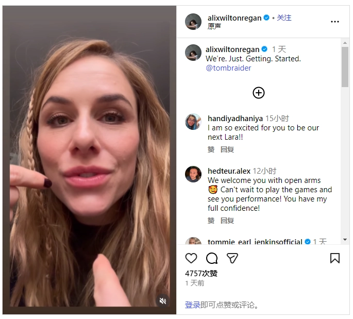
Task: Unmute the video sound
Action: point(162,300)
